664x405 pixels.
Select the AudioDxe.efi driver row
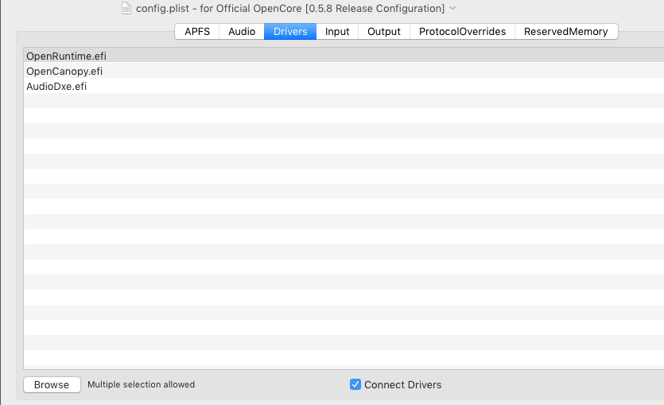coord(344,87)
